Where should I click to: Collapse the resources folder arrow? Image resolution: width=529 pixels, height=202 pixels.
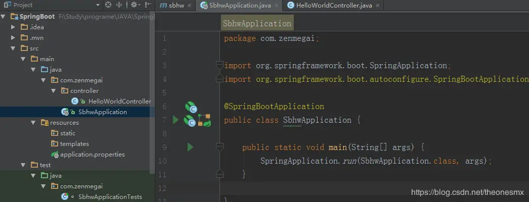pos(33,123)
